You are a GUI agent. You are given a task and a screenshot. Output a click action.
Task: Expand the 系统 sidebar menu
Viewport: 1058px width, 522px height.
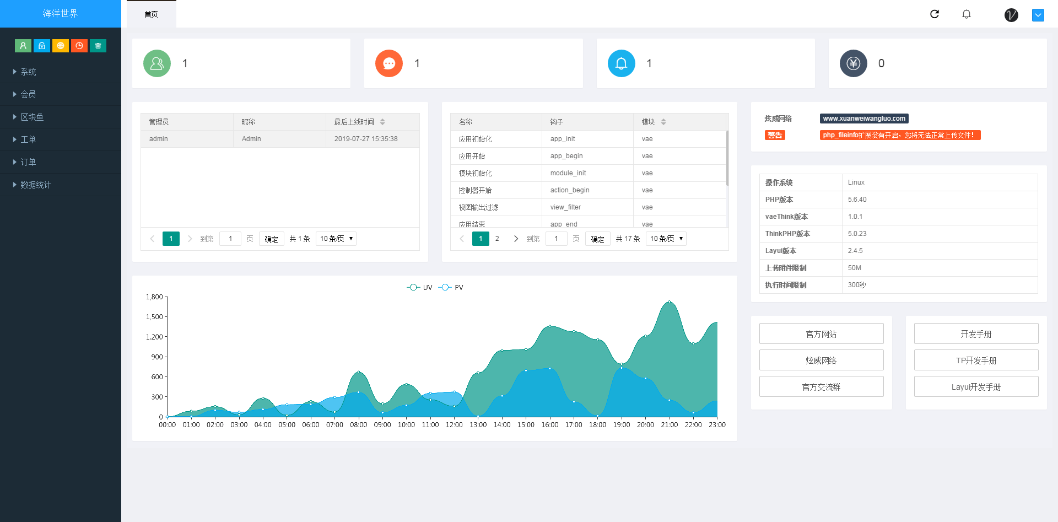(x=29, y=72)
